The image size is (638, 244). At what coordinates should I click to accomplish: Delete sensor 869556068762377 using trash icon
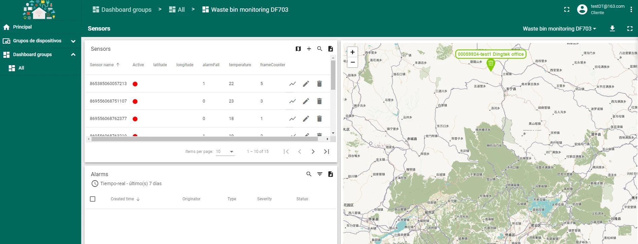(x=319, y=119)
